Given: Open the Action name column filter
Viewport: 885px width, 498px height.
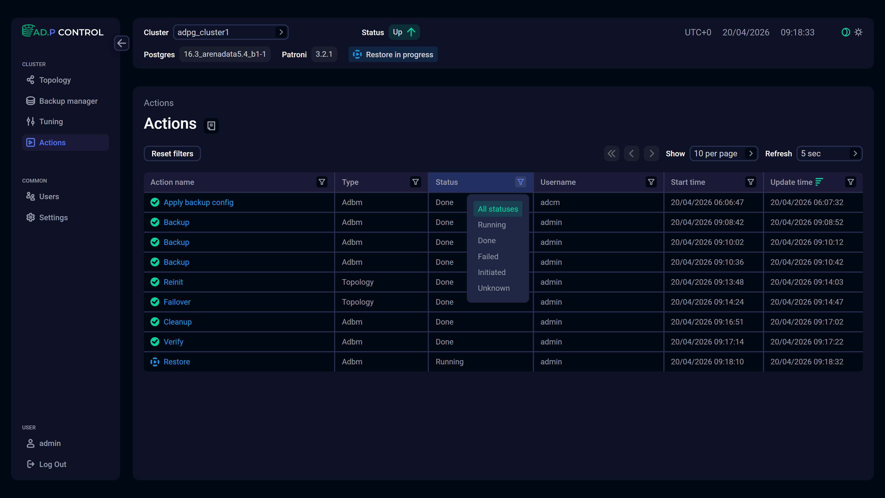Looking at the screenshot, I should point(322,182).
